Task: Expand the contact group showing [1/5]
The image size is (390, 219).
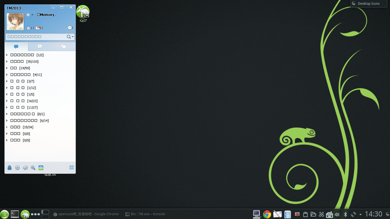Action: [x=7, y=94]
